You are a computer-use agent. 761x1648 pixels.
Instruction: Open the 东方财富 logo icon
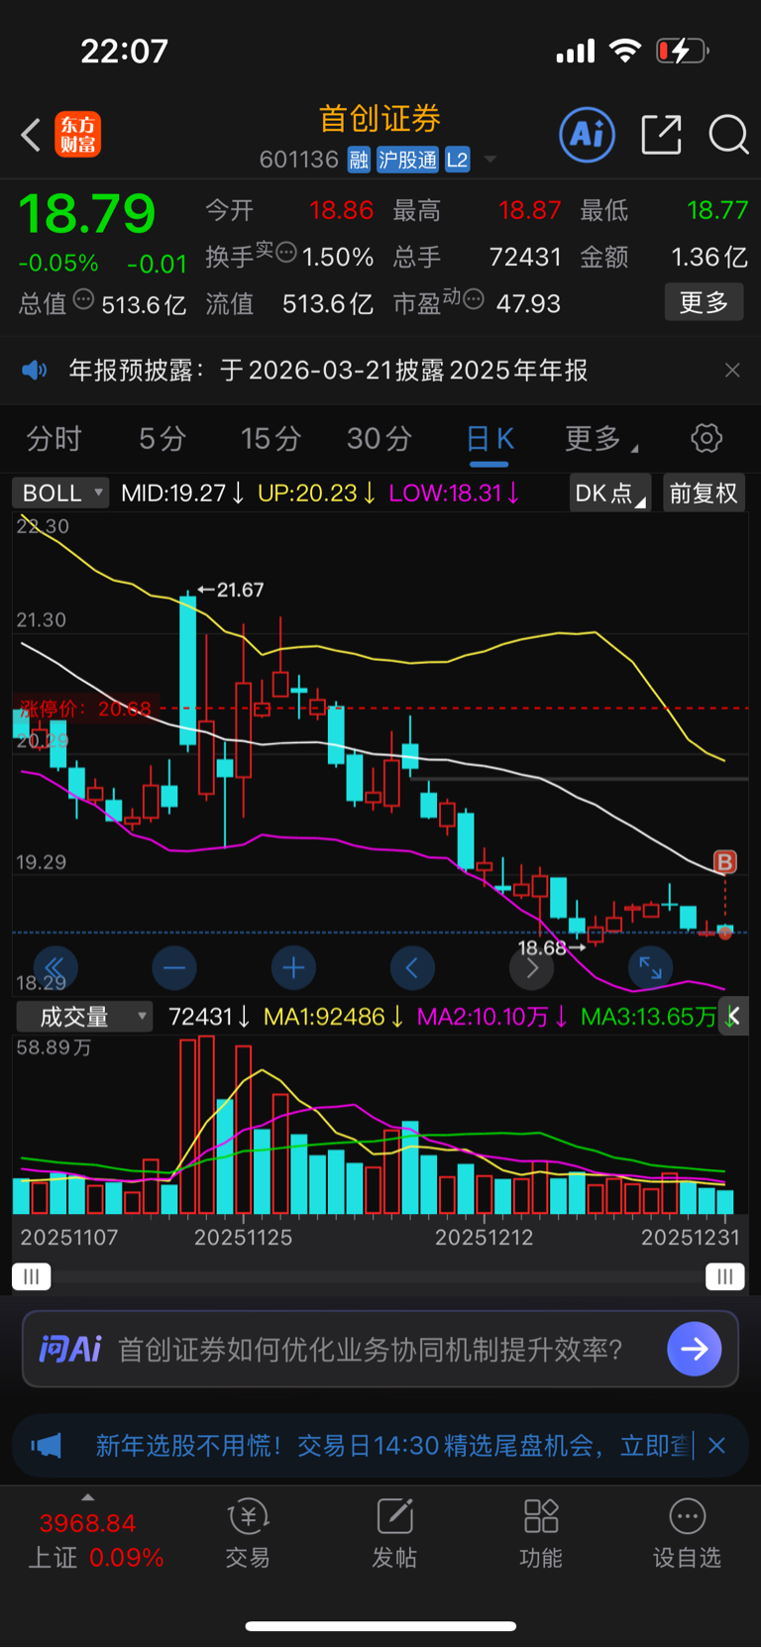[x=78, y=135]
